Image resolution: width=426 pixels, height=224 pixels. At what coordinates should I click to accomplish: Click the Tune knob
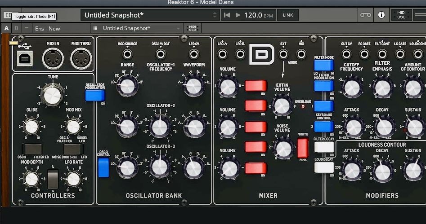pyautogui.click(x=53, y=96)
